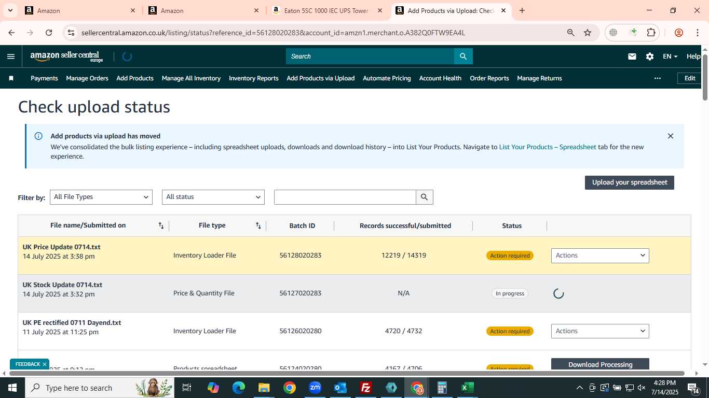
Task: Open FileZilla from the taskbar
Action: click(x=366, y=388)
